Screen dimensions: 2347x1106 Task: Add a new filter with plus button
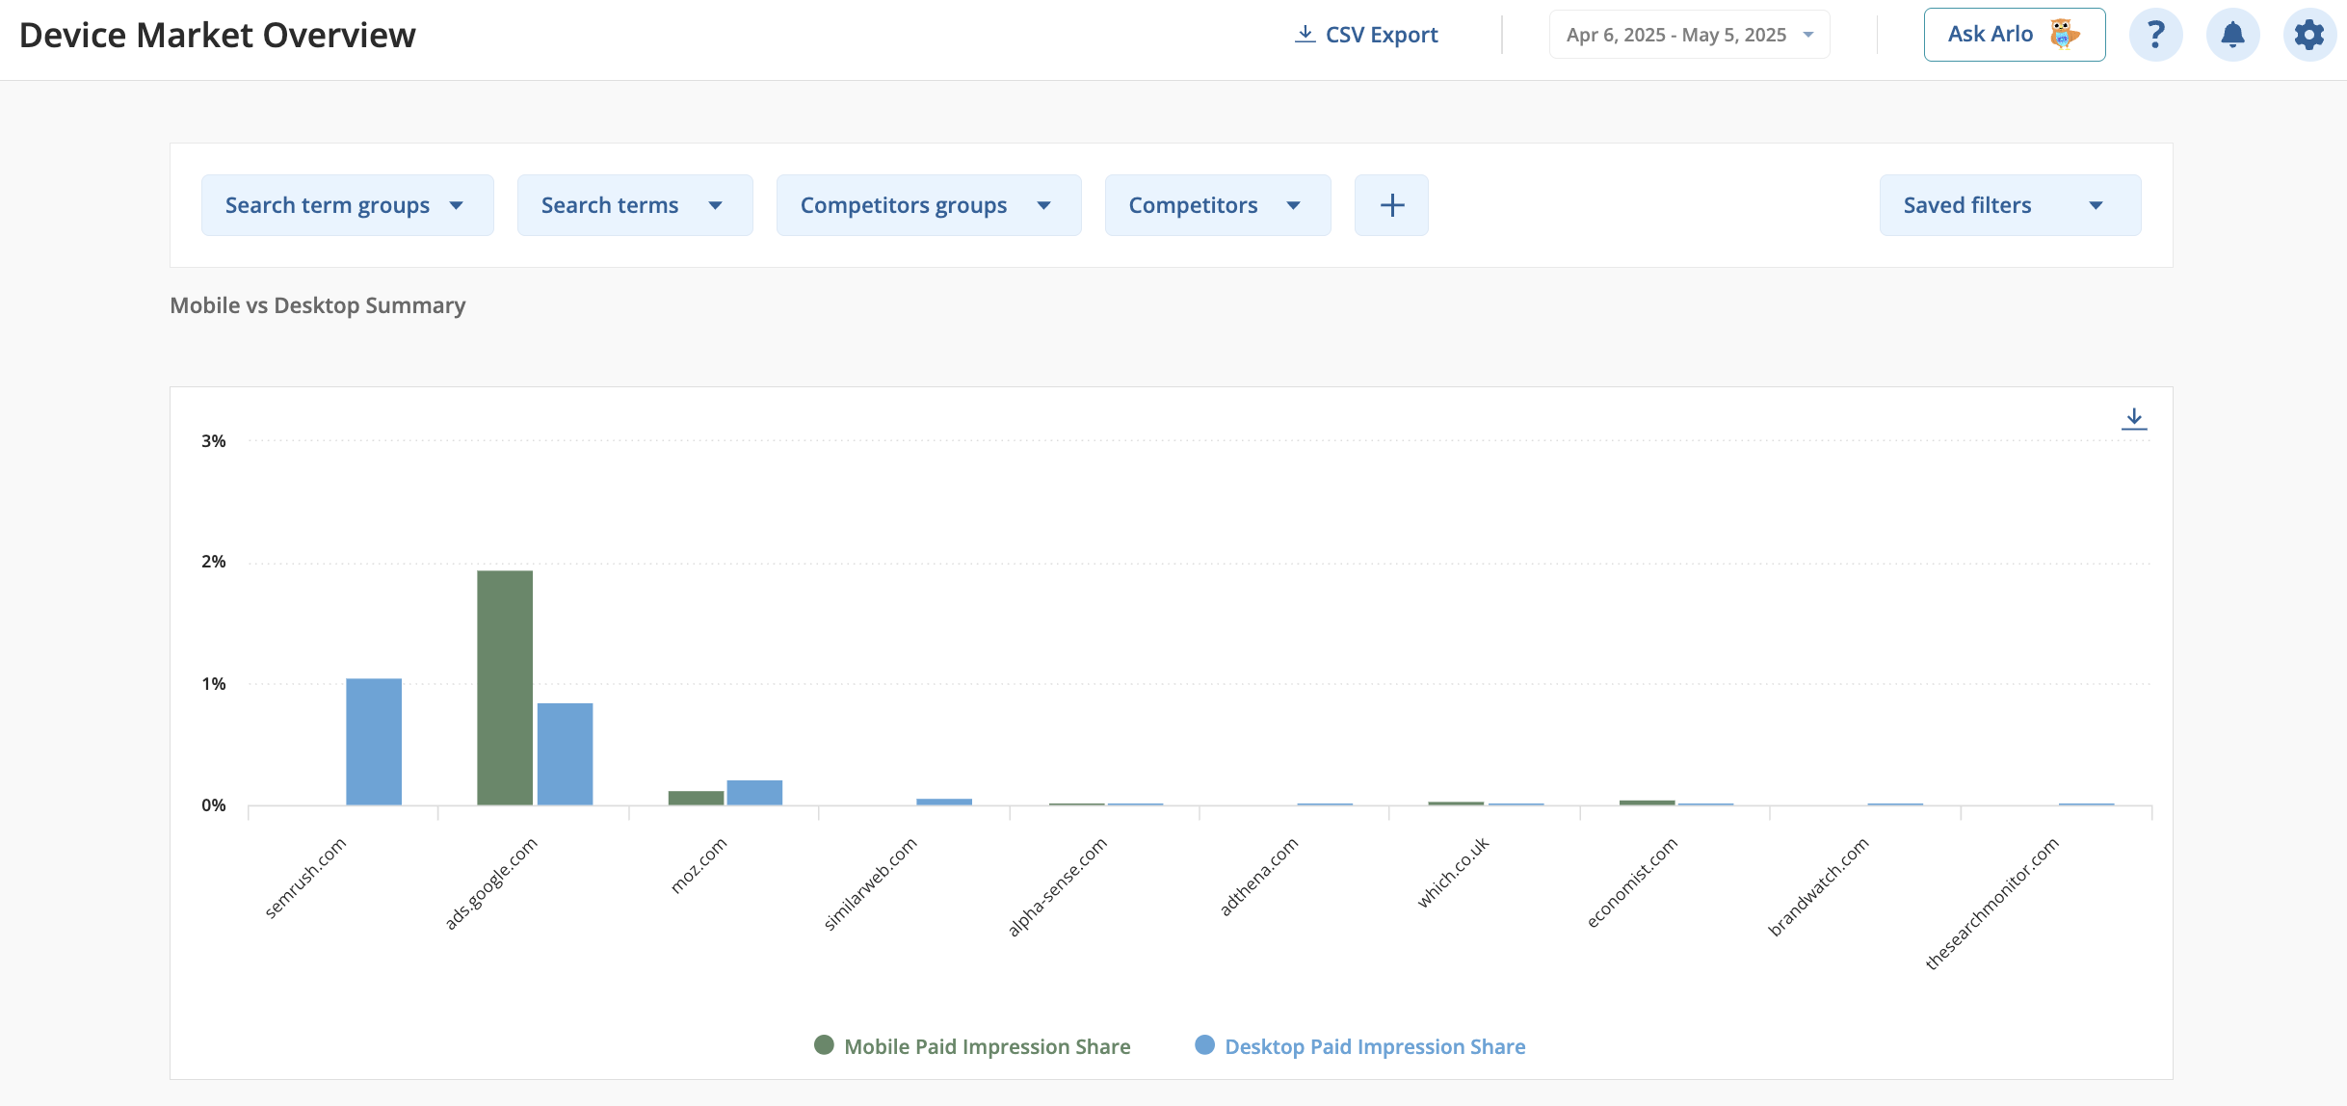click(x=1391, y=205)
